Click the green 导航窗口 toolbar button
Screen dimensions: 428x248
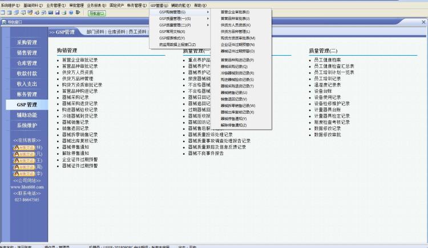(x=96, y=13)
